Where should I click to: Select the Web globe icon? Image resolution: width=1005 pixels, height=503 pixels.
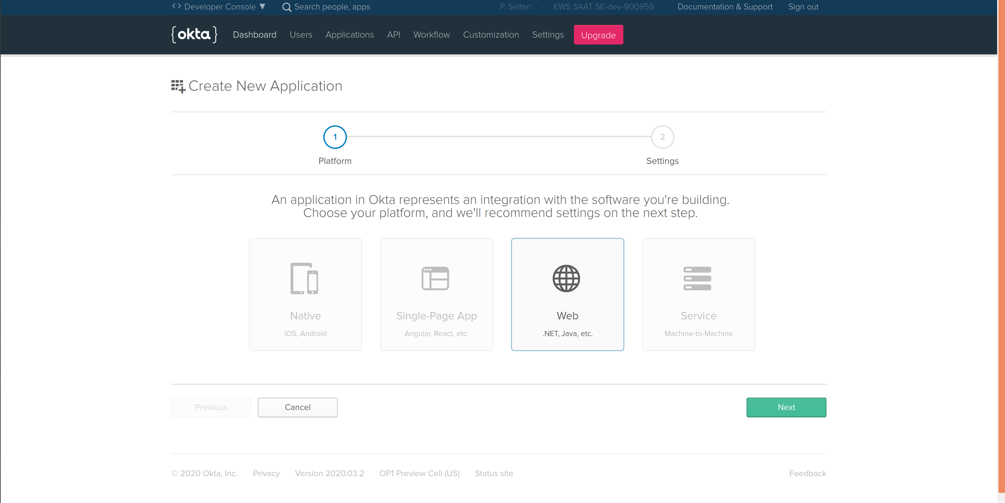[x=566, y=278]
